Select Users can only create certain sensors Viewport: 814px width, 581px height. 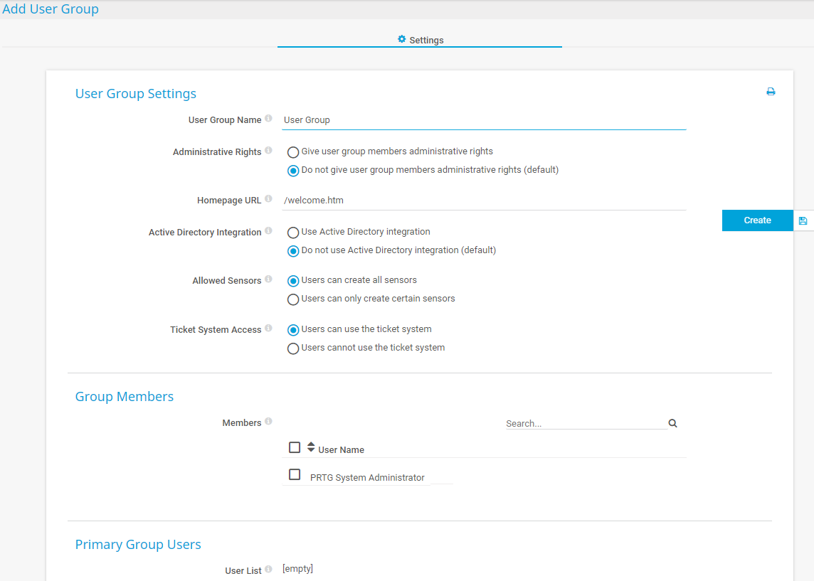click(293, 299)
